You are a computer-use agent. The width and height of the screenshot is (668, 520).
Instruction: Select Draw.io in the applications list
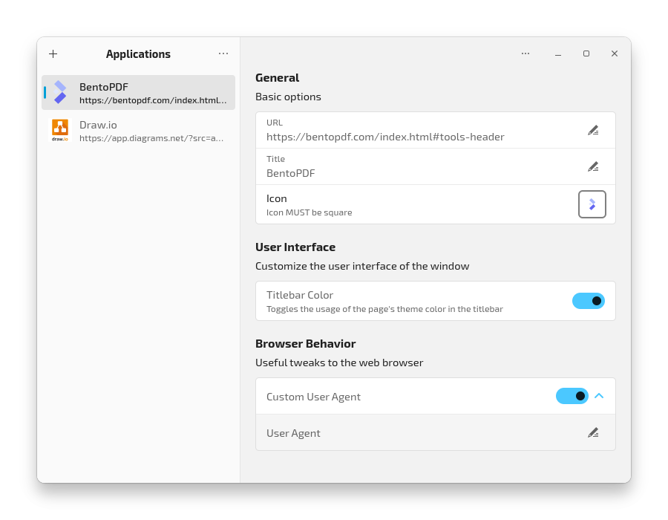point(139,131)
